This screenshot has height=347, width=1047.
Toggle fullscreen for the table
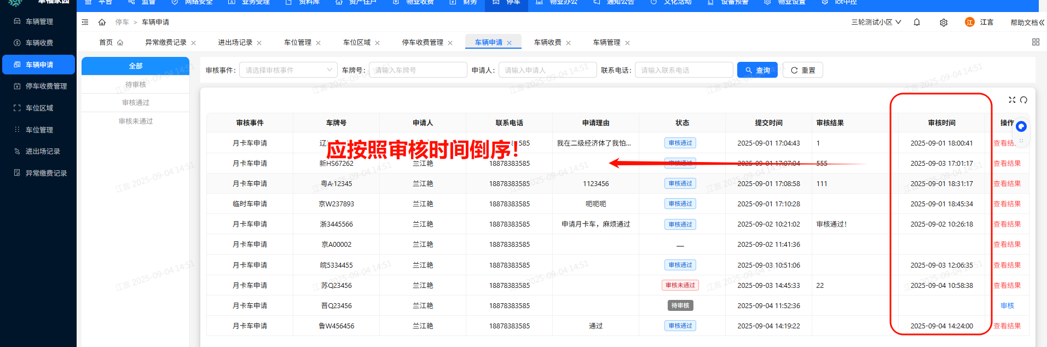[x=1012, y=100]
